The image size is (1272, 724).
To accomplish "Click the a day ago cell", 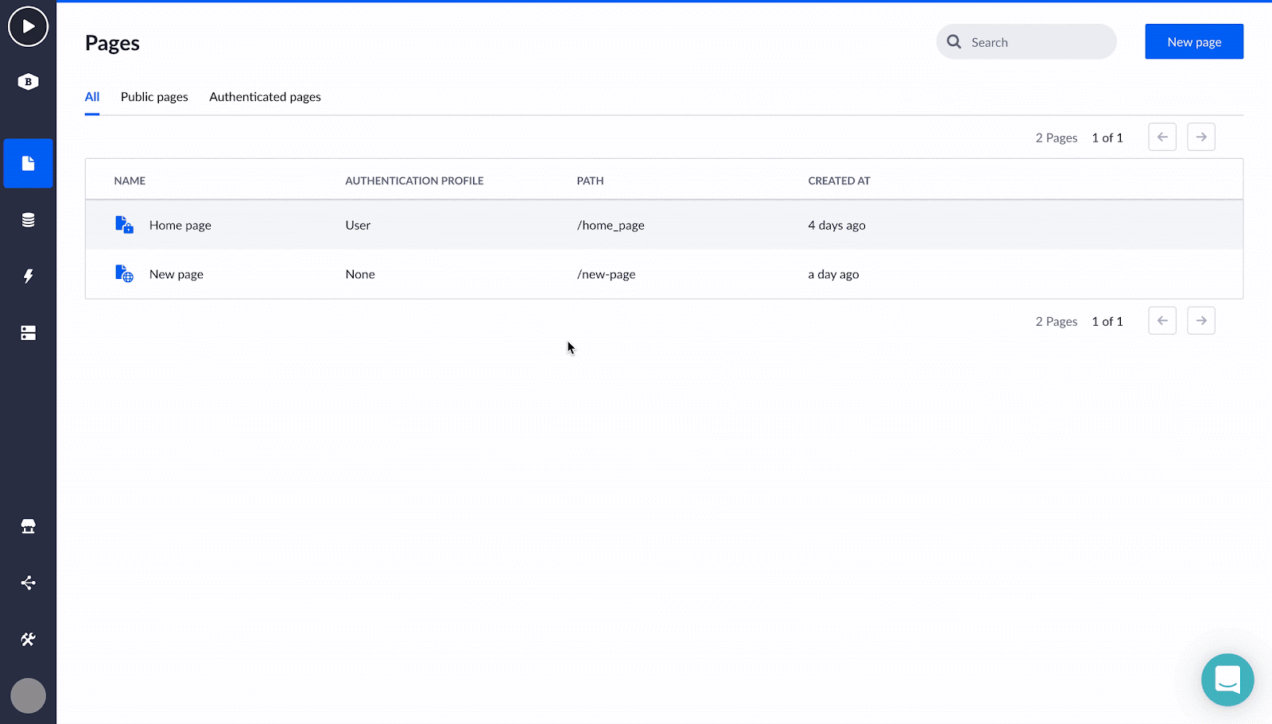I will tap(833, 275).
